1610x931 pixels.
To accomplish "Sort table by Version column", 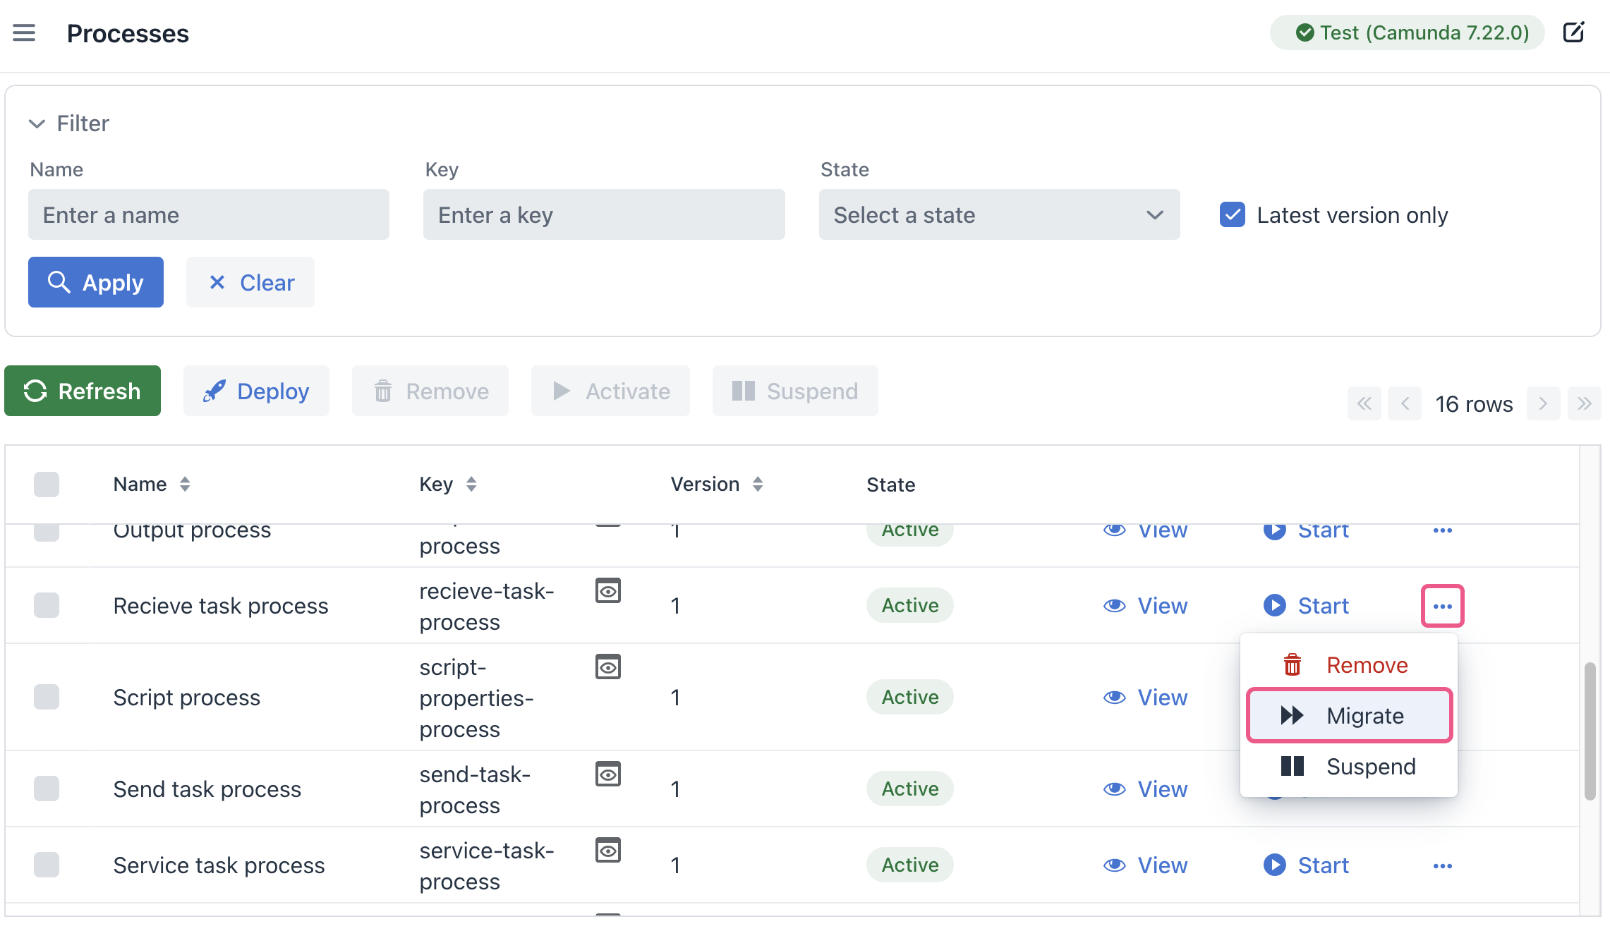I will pyautogui.click(x=758, y=485).
